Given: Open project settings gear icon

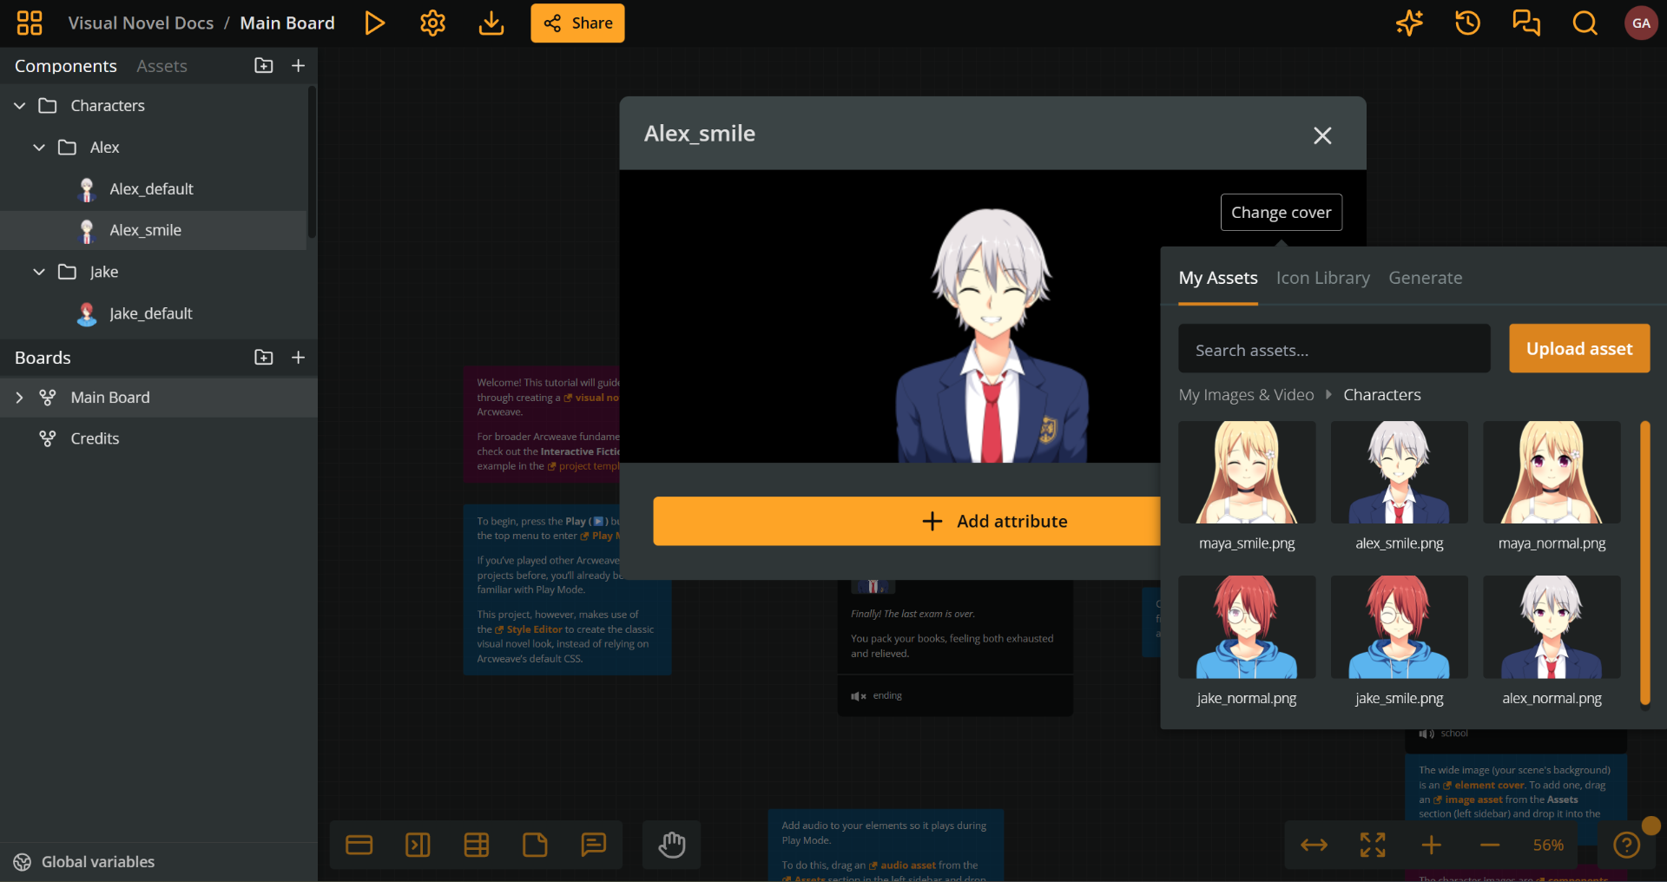Looking at the screenshot, I should [x=432, y=23].
